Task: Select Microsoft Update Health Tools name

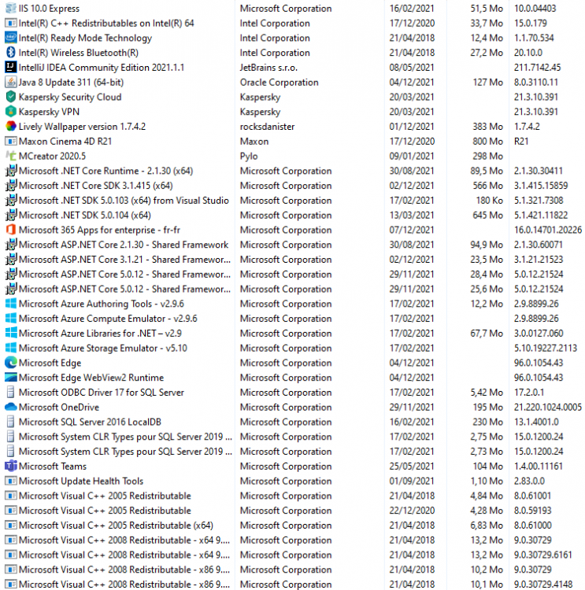Action: click(81, 481)
